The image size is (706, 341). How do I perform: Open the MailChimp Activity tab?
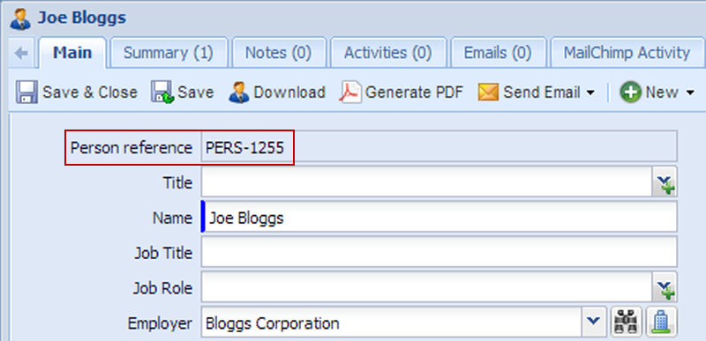(627, 53)
